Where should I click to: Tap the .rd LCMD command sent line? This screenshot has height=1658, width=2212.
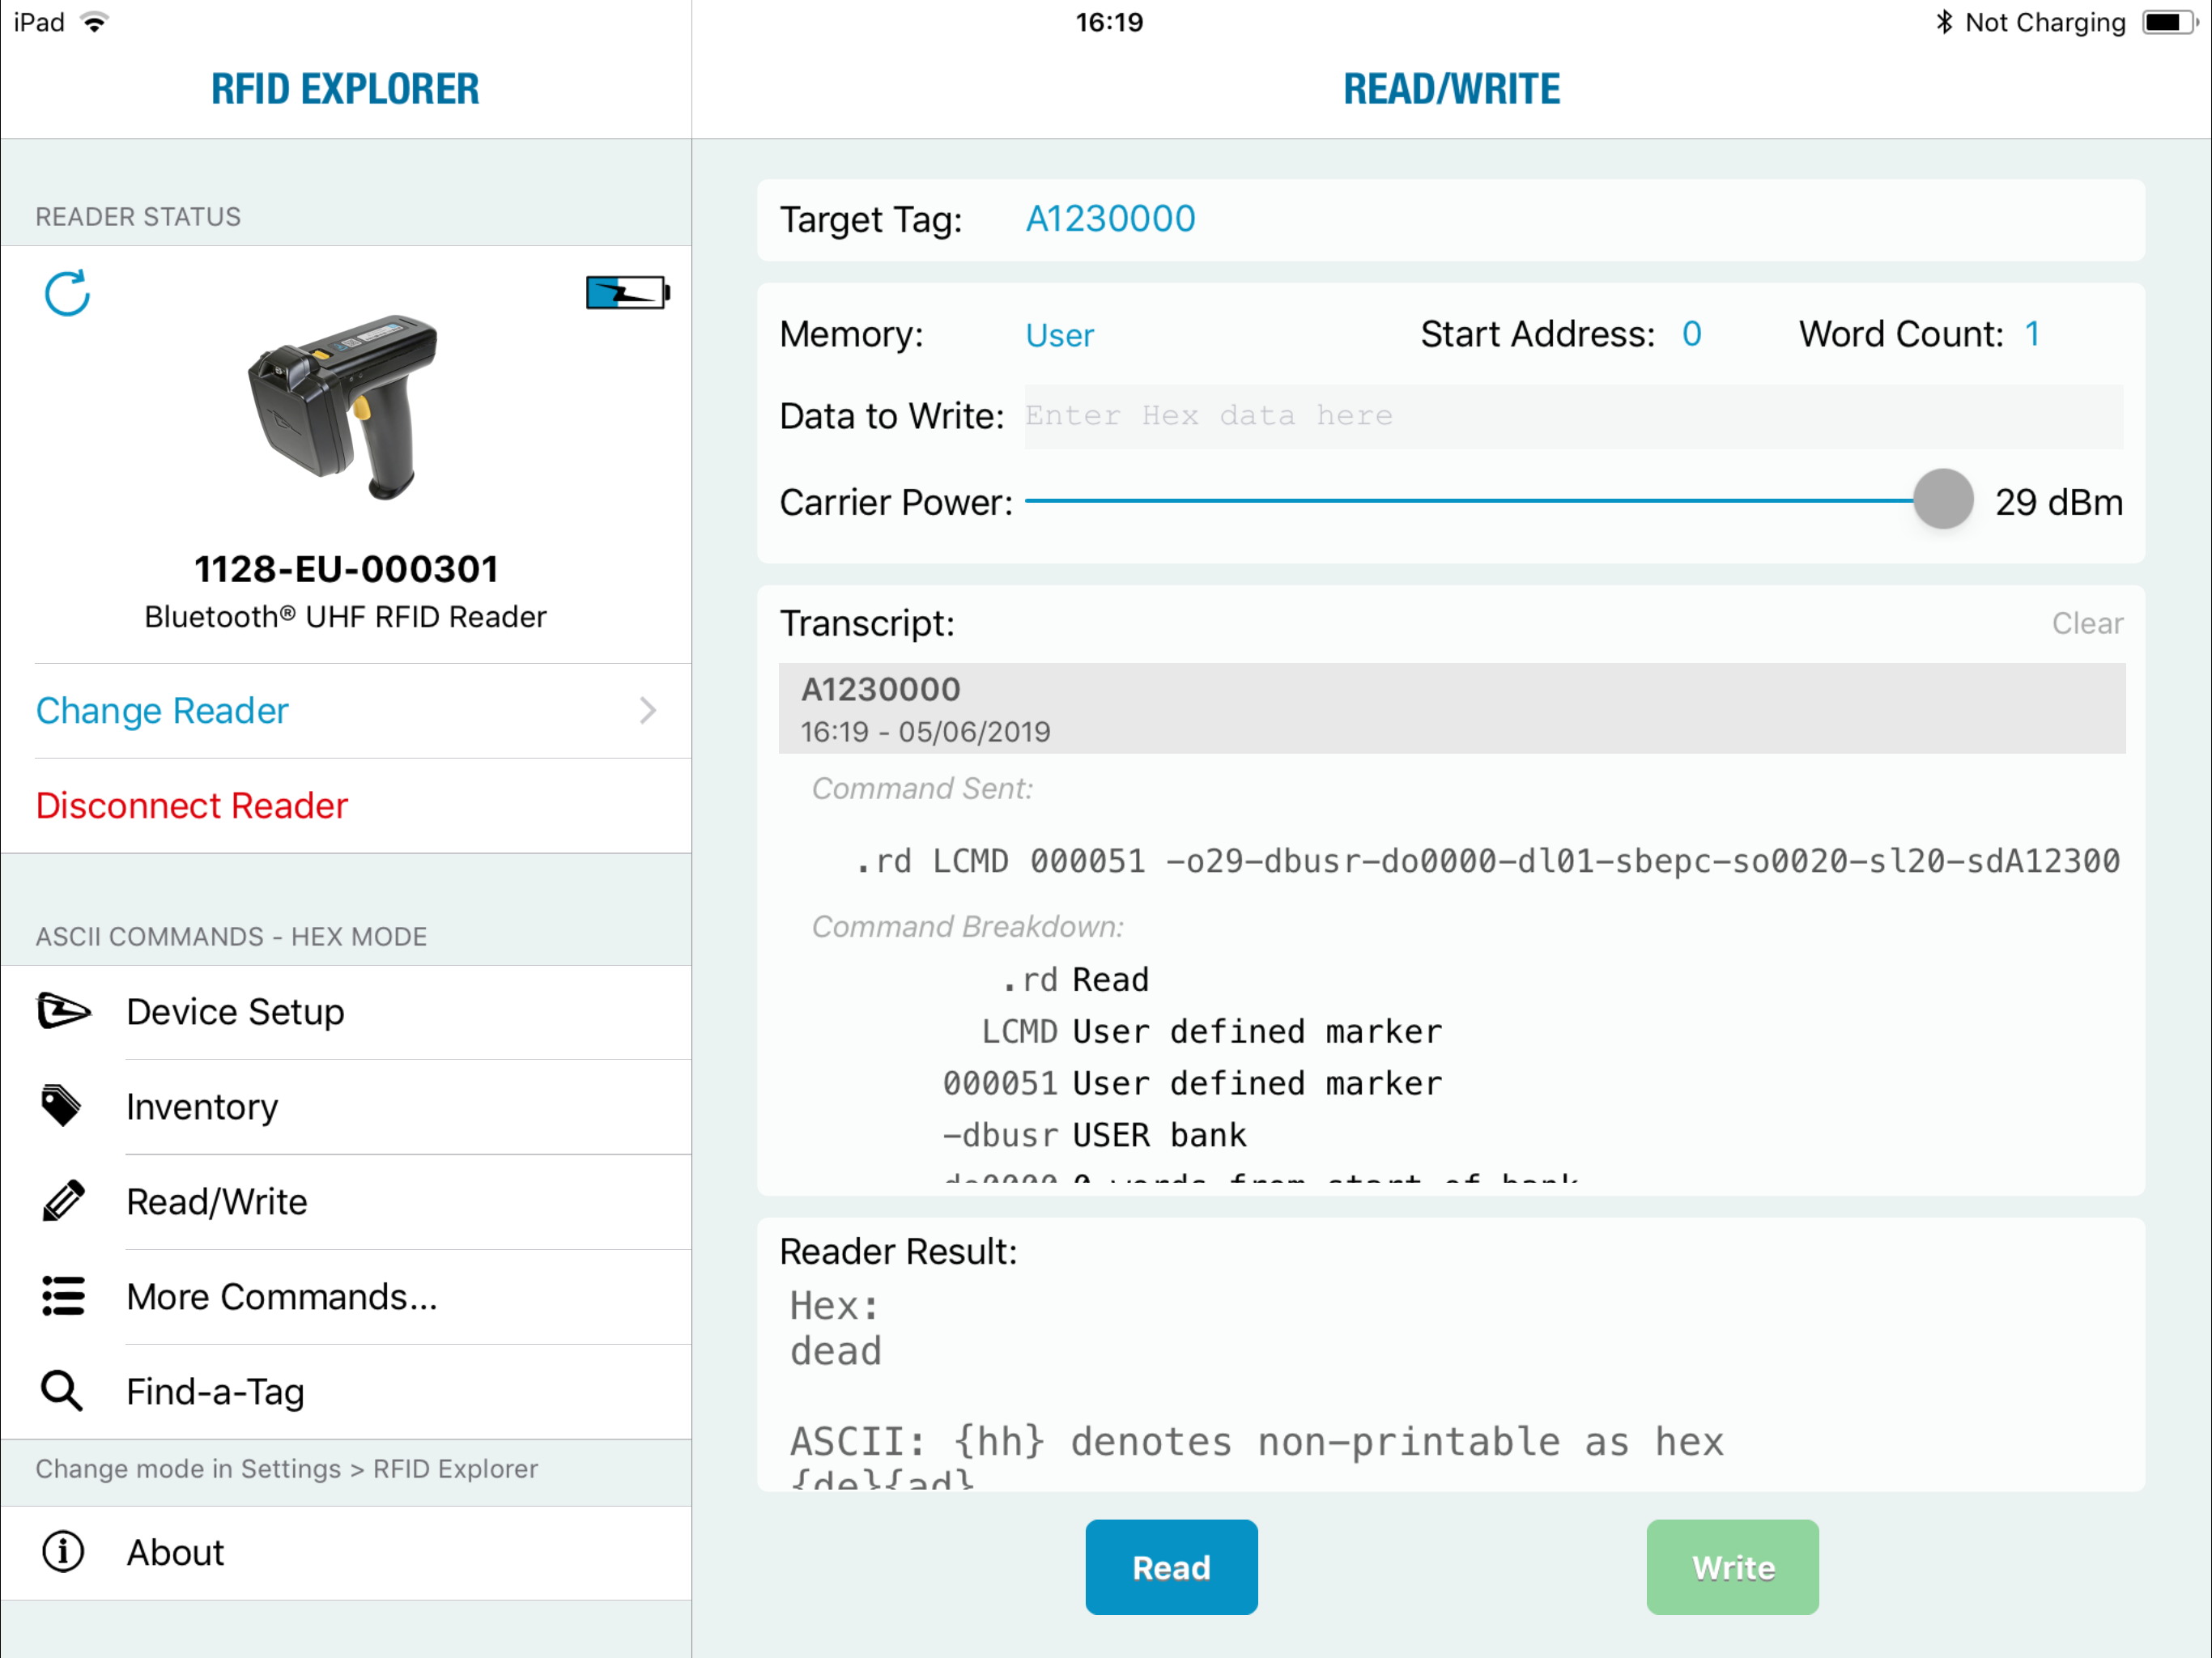click(1487, 861)
